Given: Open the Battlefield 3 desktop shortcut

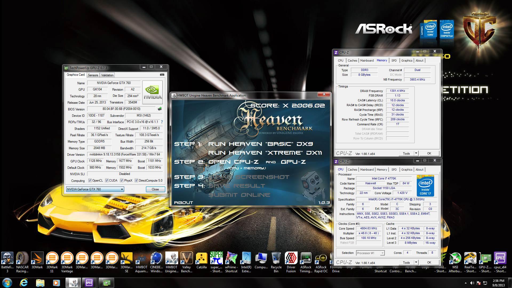Looking at the screenshot, I should 7,262.
